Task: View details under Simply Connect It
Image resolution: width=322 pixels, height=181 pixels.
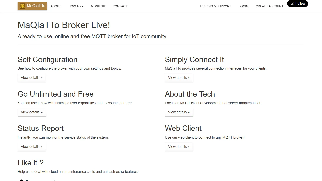Action: [179, 78]
